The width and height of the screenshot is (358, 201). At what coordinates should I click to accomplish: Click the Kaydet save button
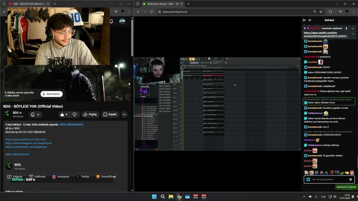coord(110,114)
